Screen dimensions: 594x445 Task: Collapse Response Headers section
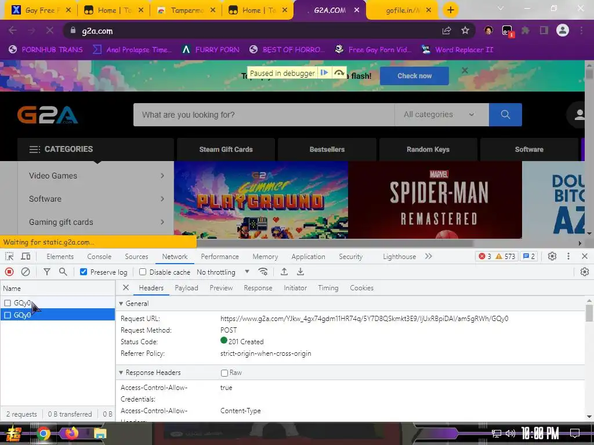(121, 373)
